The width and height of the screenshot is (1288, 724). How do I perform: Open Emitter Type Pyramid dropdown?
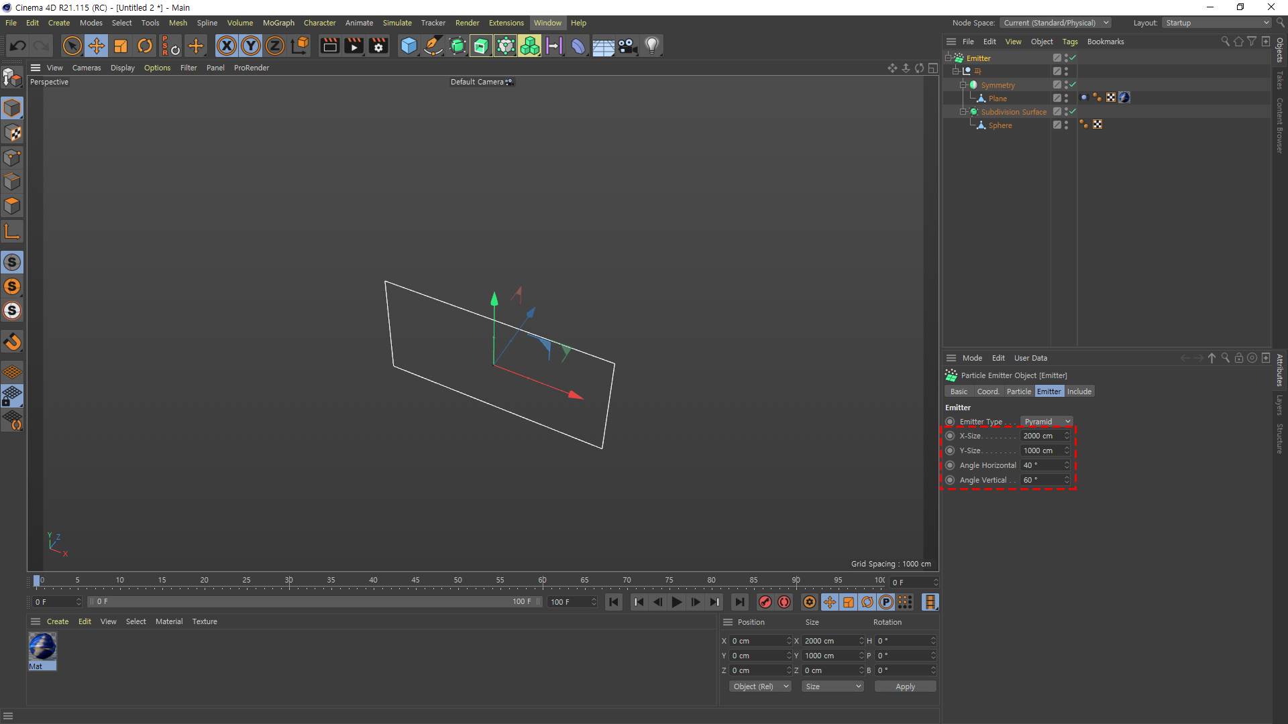[x=1046, y=422]
